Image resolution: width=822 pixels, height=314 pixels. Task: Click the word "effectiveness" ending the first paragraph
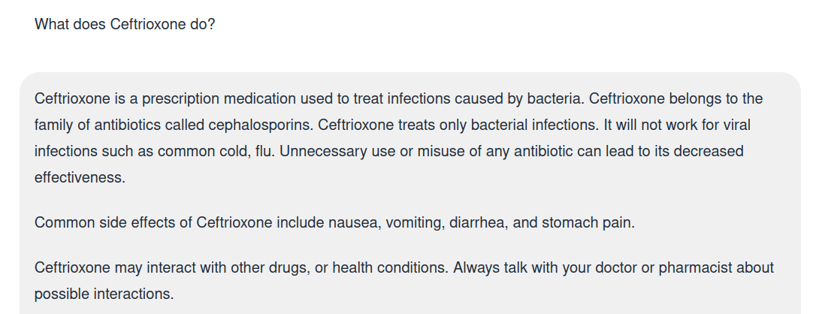tap(79, 177)
